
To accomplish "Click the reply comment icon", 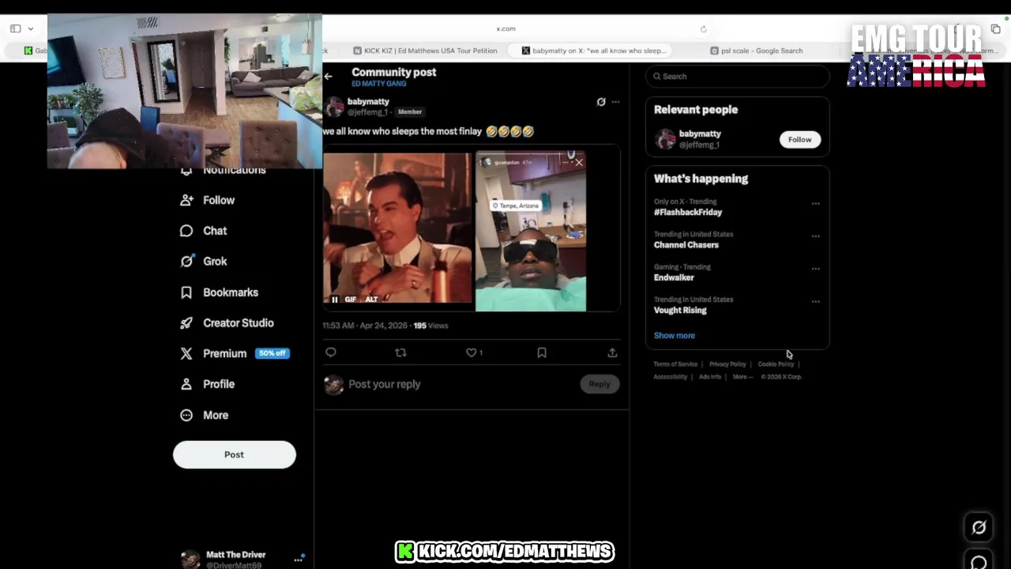I will (331, 352).
